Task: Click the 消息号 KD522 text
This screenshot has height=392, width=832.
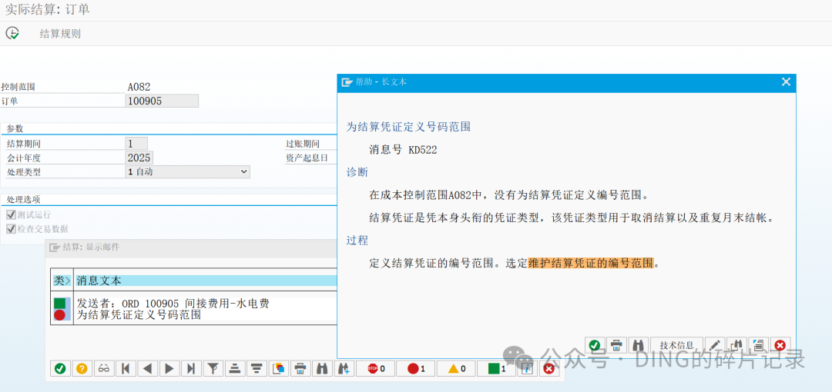Action: click(x=403, y=150)
